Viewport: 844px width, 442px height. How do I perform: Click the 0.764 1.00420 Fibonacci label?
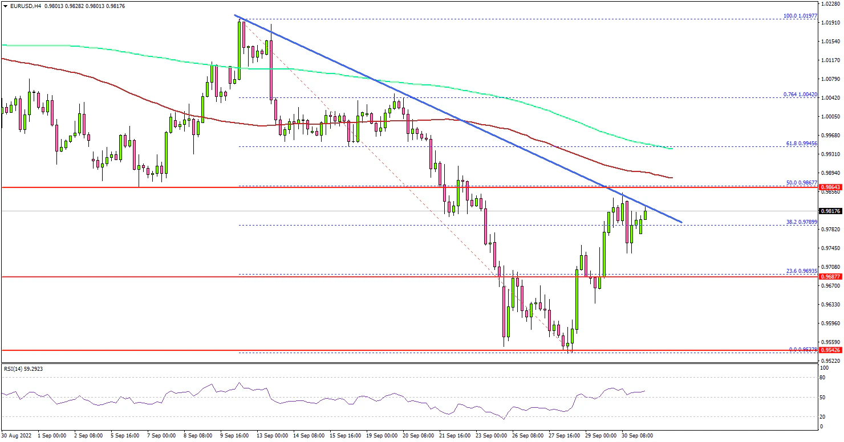click(x=802, y=93)
